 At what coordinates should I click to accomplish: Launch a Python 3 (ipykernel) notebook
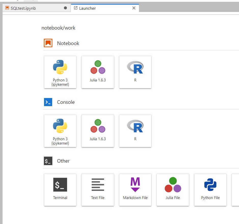(x=60, y=72)
